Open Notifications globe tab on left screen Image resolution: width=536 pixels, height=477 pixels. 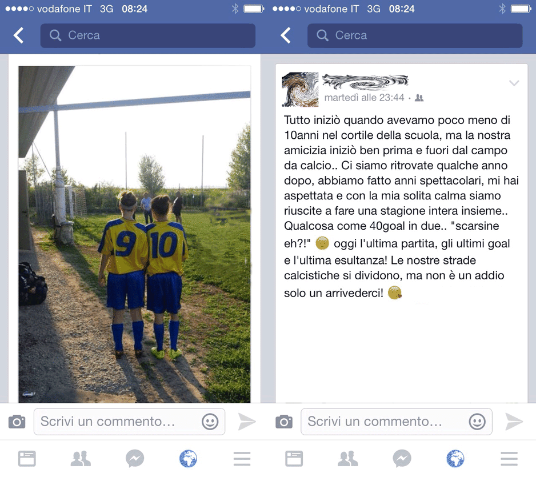(x=189, y=459)
